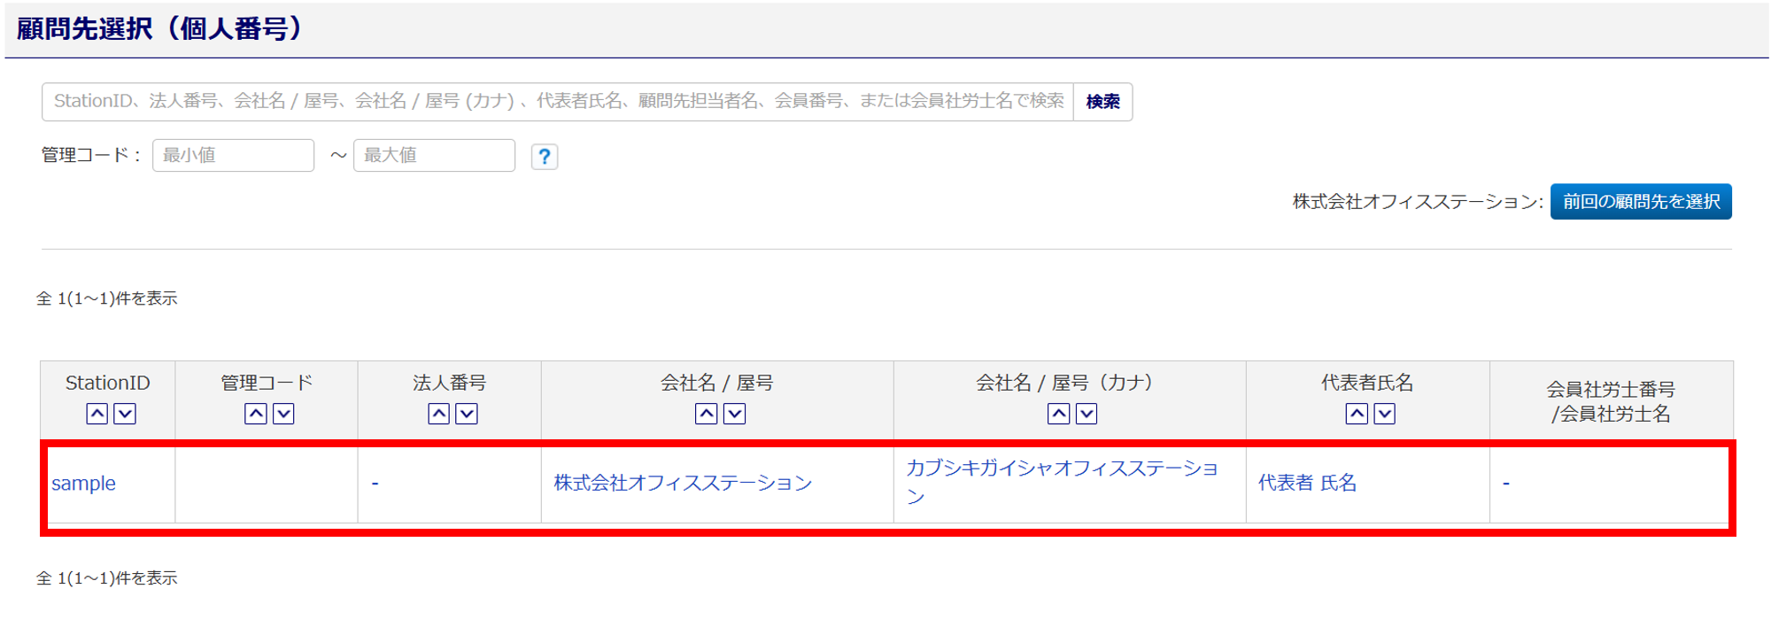This screenshot has height=643, width=1771.
Task: Click the 管理コード： field label
Action: point(92,155)
